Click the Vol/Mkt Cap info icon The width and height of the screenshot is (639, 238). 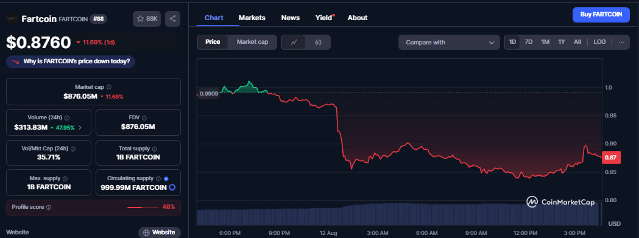[73, 149]
